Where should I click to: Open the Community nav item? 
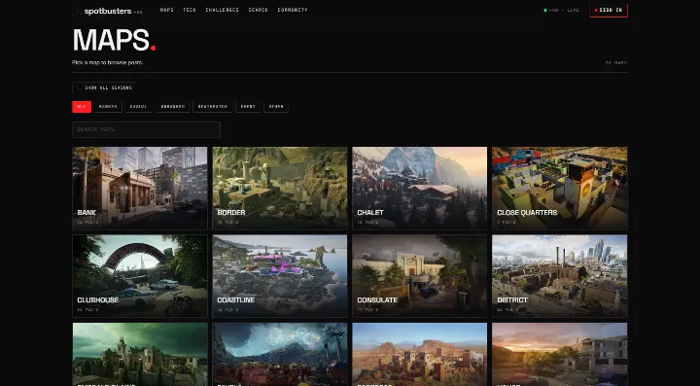tap(293, 10)
